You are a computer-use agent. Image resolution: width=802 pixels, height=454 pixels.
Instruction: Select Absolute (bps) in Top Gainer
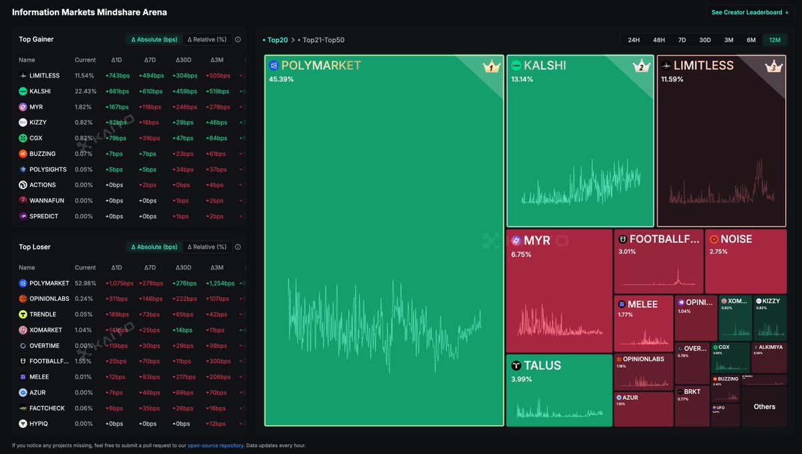154,39
